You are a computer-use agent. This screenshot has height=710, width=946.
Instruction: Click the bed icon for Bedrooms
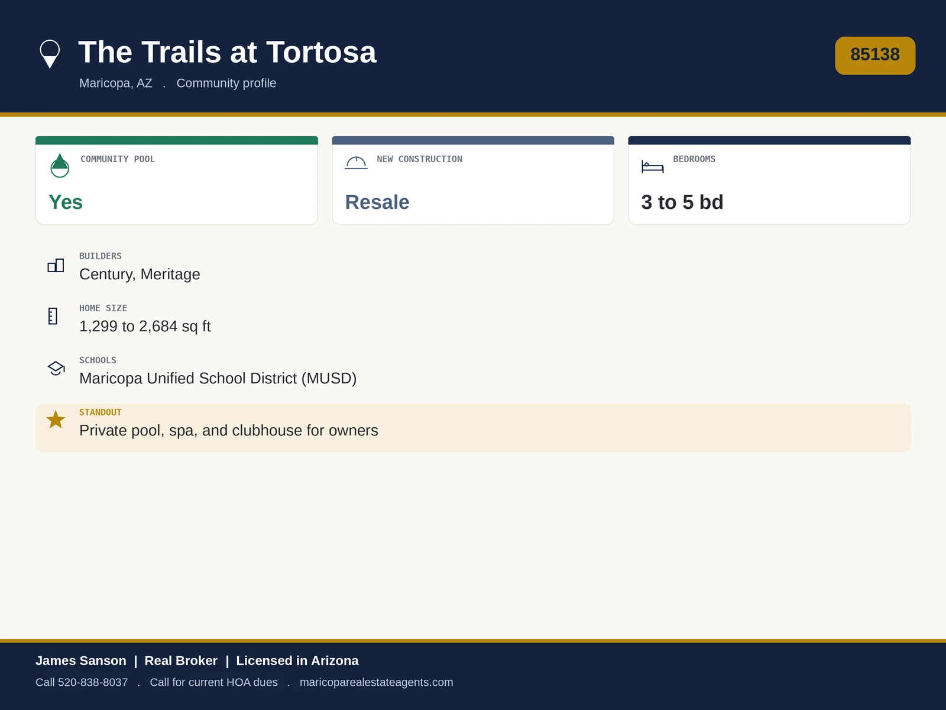(653, 167)
